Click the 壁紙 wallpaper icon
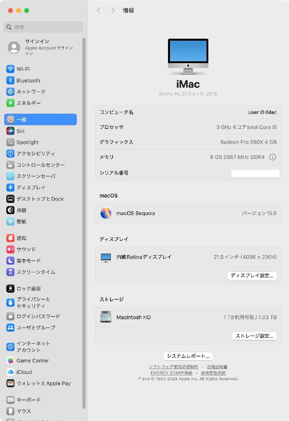The image size is (289, 421). pyautogui.click(x=11, y=221)
